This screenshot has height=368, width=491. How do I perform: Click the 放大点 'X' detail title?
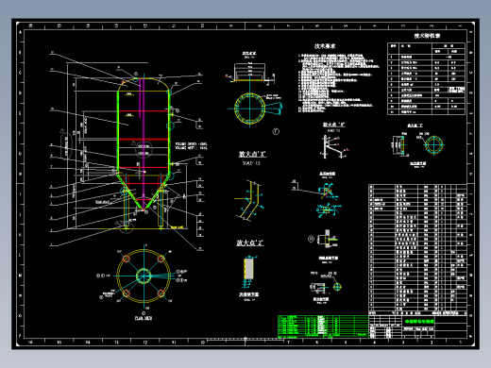pyautogui.click(x=252, y=154)
